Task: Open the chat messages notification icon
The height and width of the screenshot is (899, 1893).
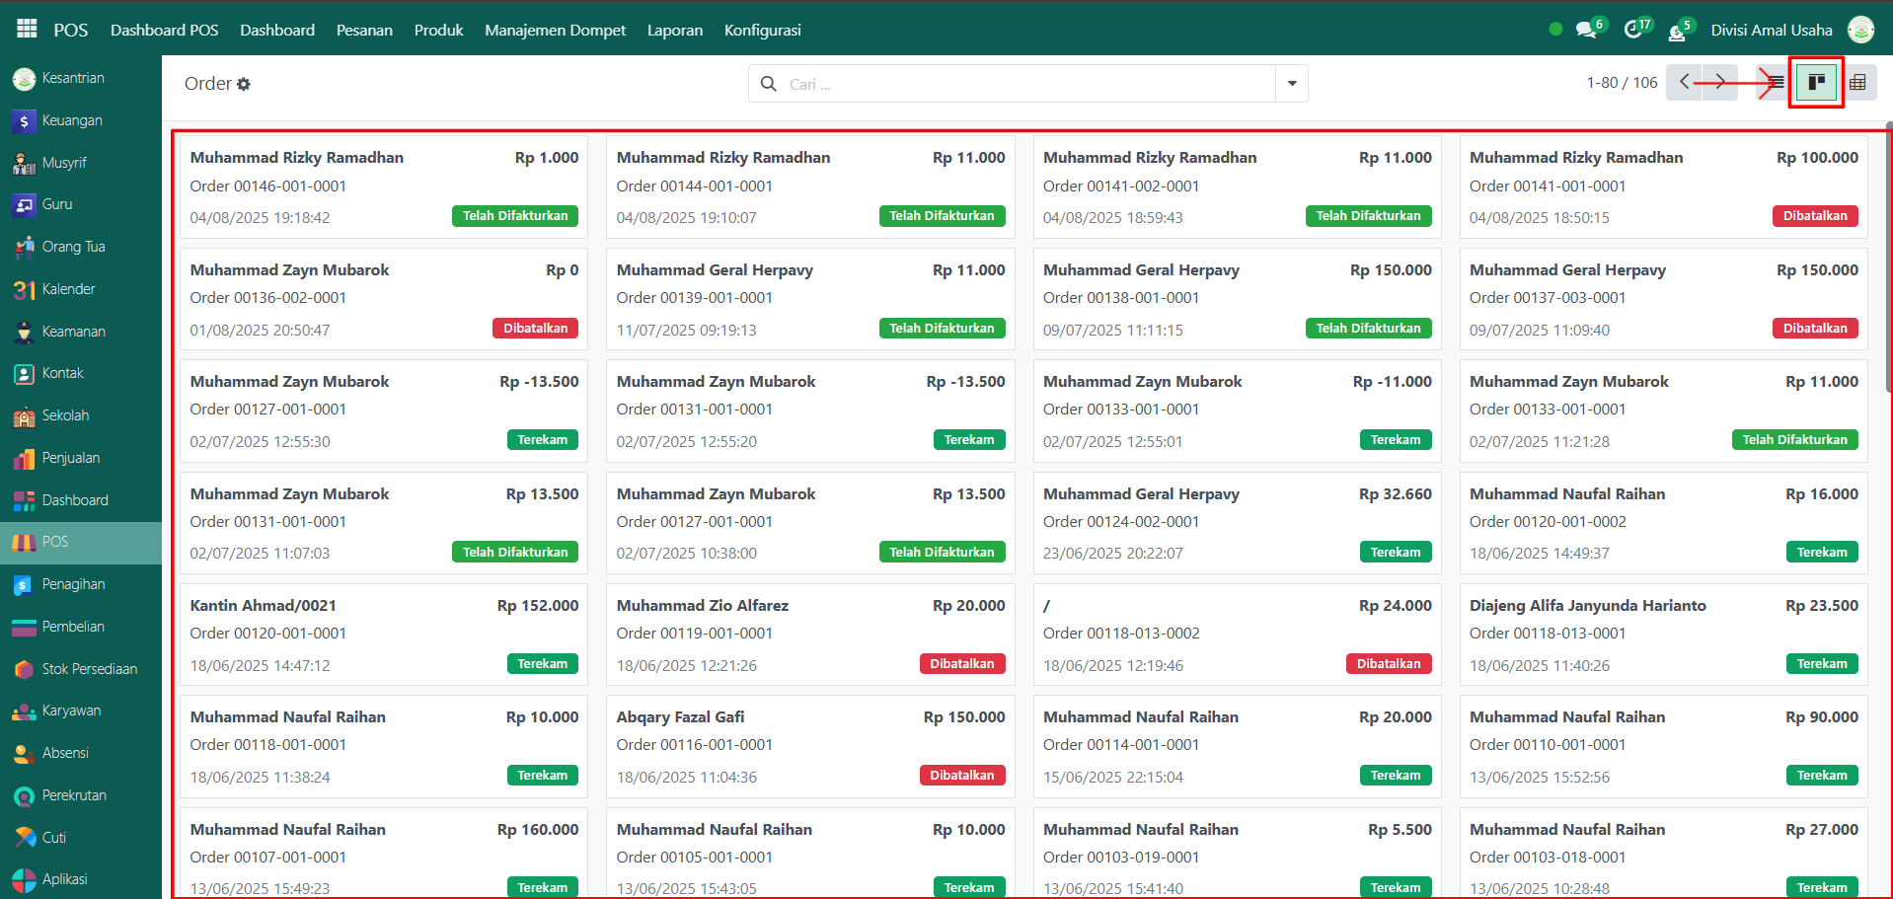Action: [x=1586, y=30]
